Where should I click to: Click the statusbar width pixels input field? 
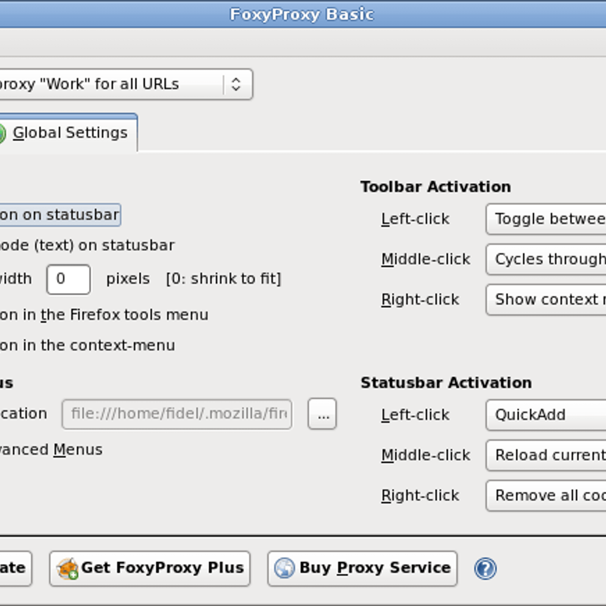(x=69, y=279)
